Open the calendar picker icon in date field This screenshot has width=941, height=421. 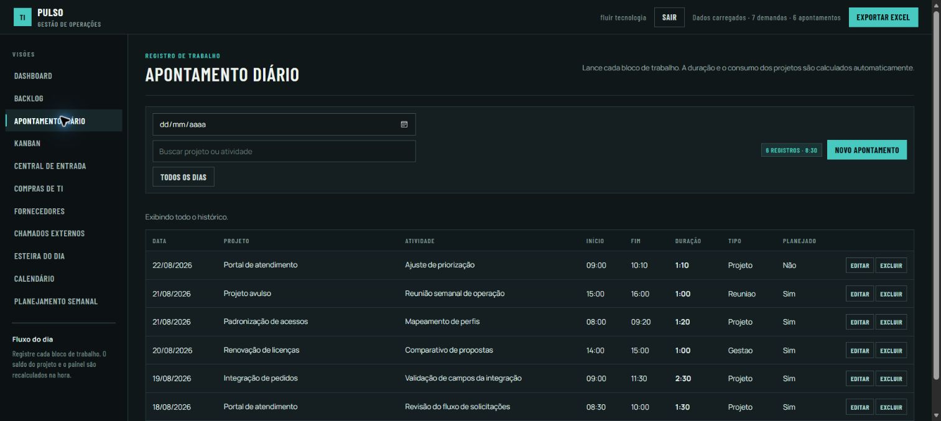tap(404, 124)
